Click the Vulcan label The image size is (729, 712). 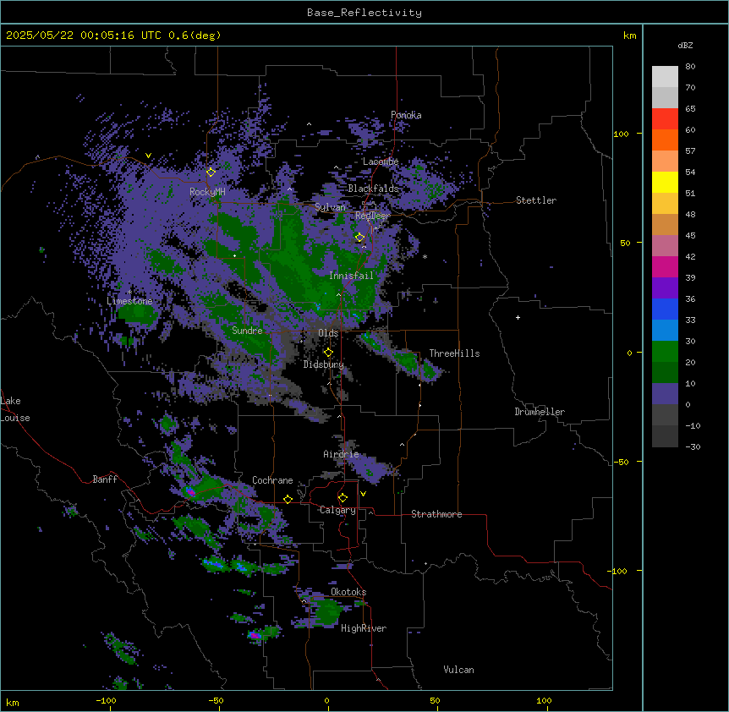pyautogui.click(x=458, y=670)
